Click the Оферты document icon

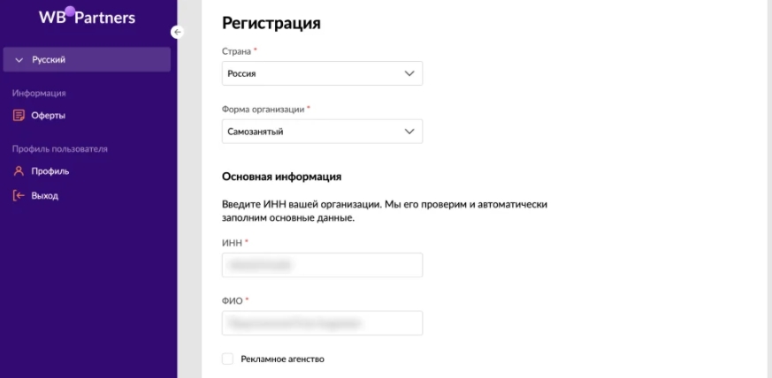[19, 116]
